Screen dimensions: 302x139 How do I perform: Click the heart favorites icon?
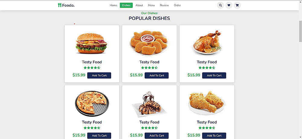click(x=229, y=5)
